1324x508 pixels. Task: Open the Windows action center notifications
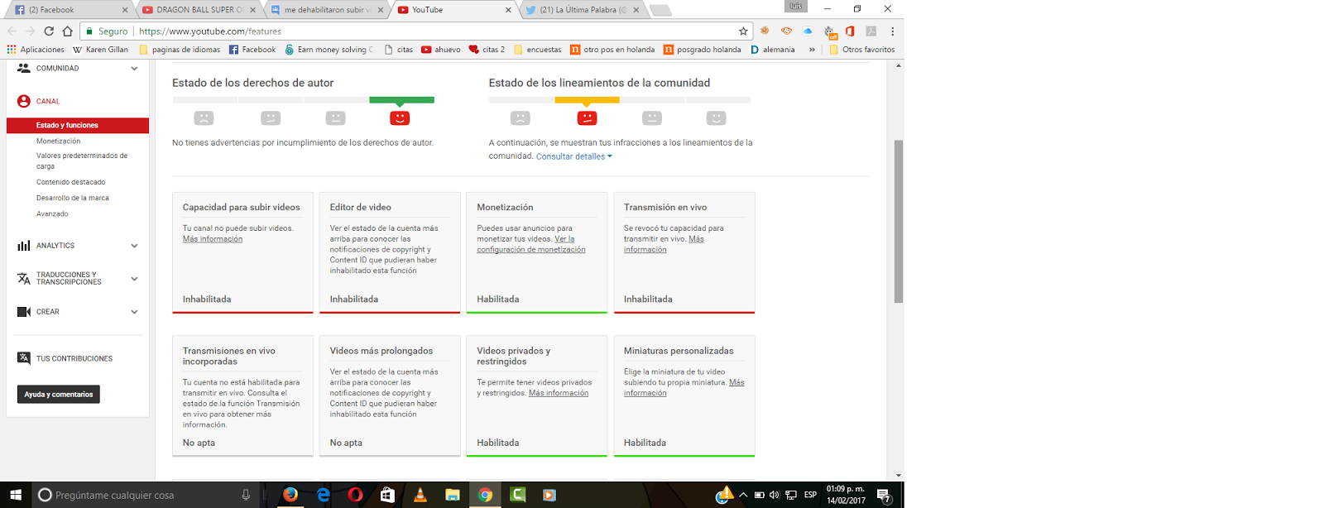[884, 496]
